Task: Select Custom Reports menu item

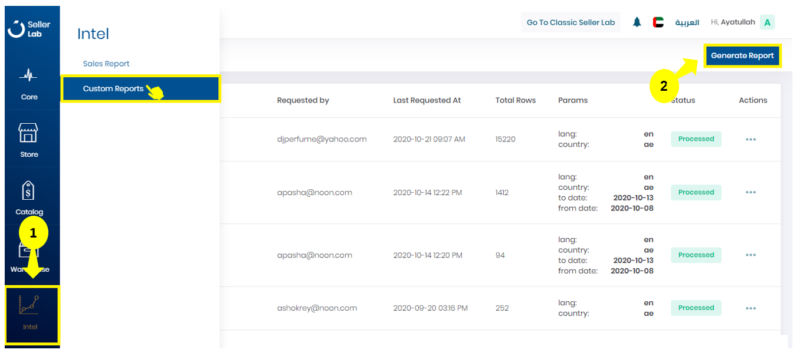Action: [x=113, y=89]
